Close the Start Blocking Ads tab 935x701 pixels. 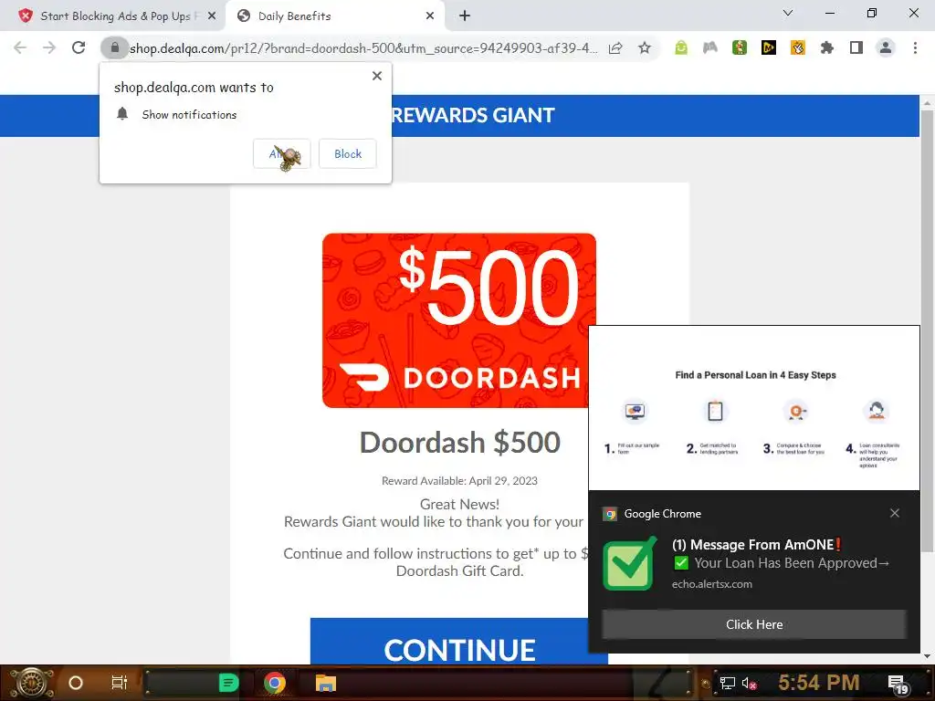(x=212, y=16)
